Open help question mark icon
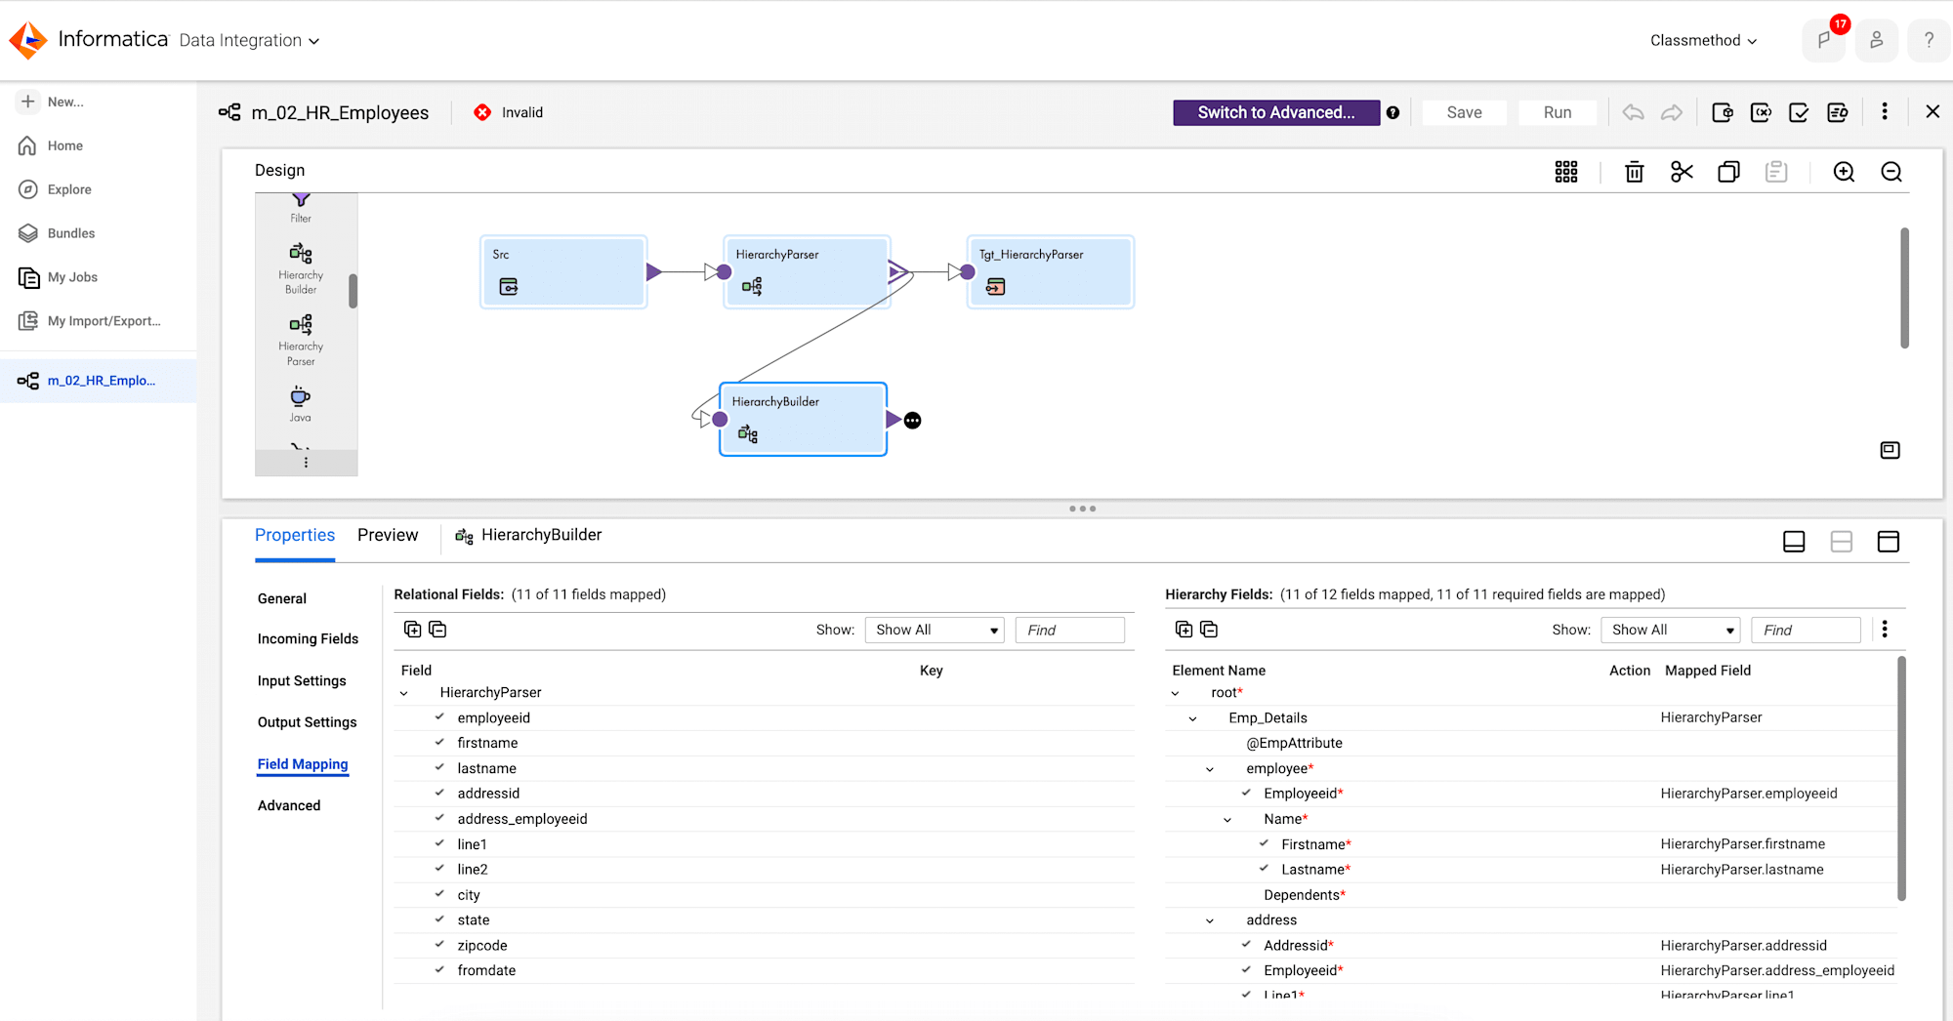 1929,40
